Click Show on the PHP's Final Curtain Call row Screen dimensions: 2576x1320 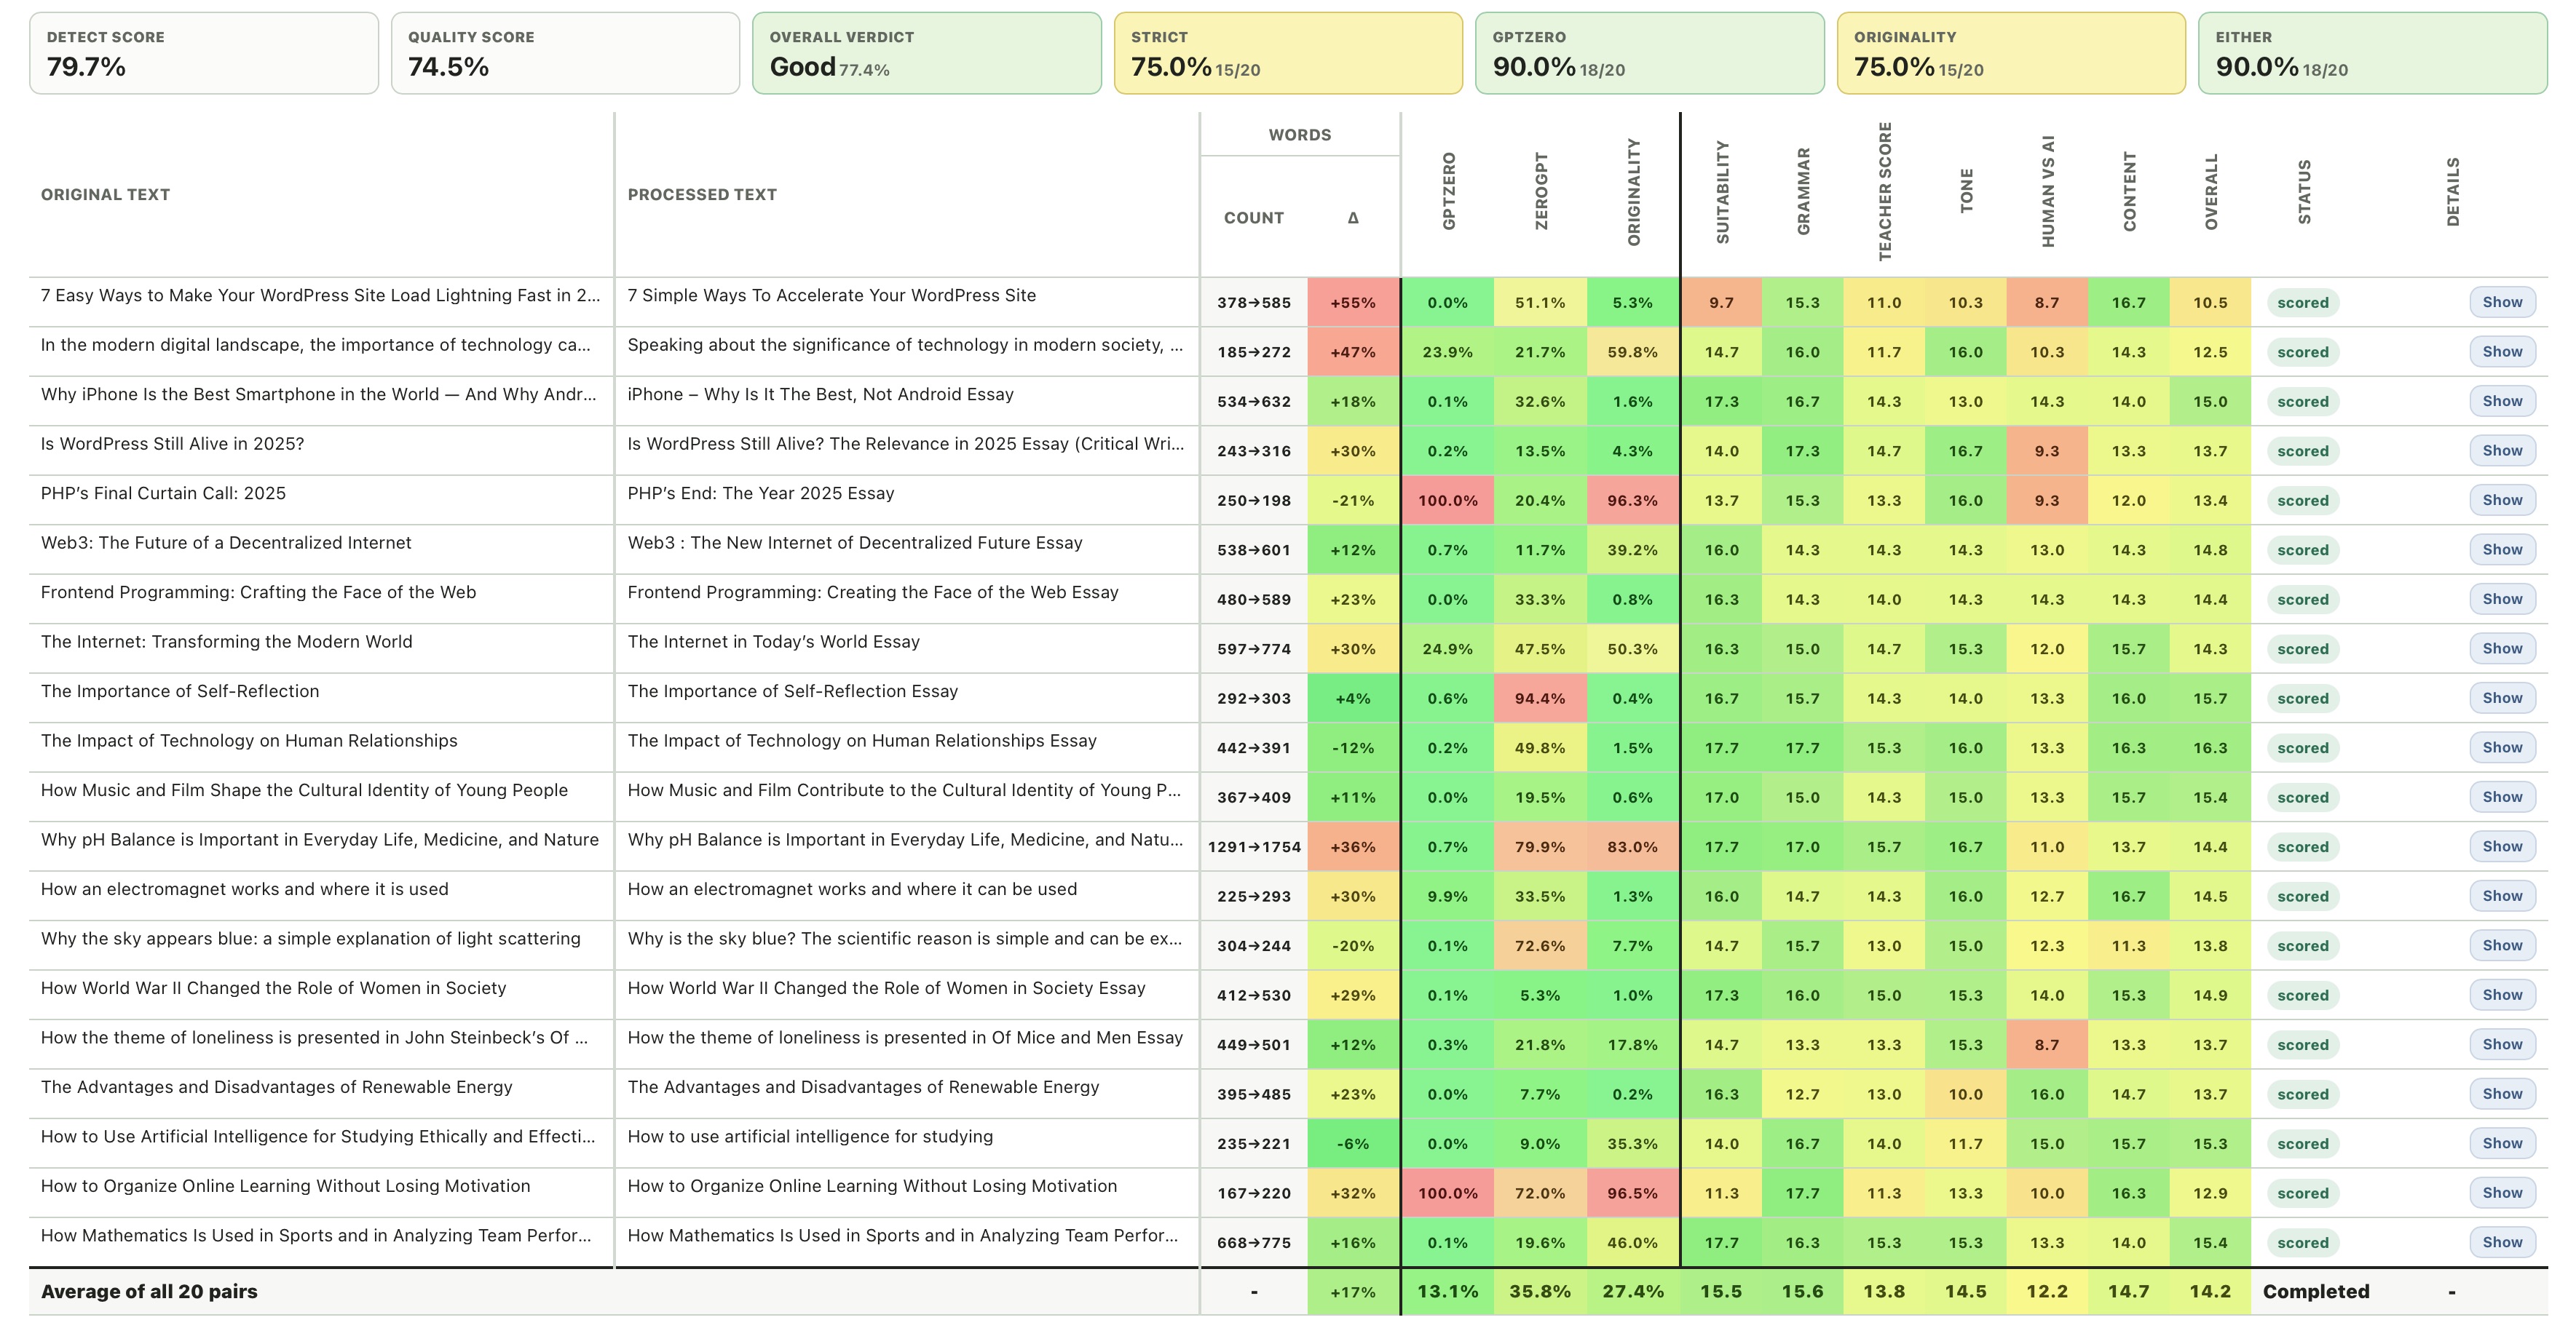point(2502,500)
